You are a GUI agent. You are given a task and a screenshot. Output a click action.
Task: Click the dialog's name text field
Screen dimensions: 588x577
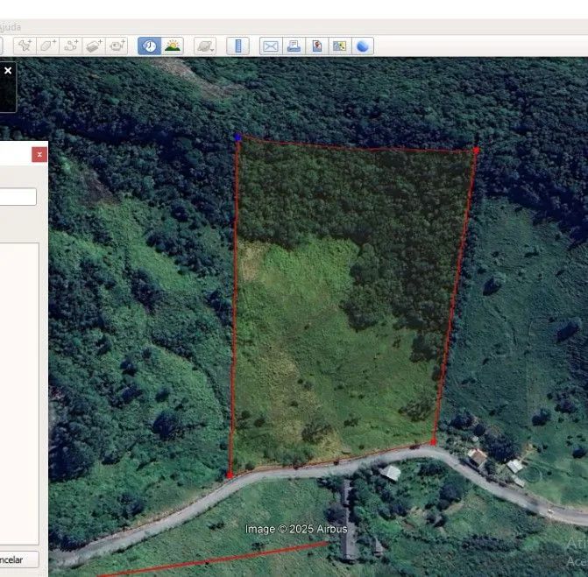pyautogui.click(x=18, y=197)
